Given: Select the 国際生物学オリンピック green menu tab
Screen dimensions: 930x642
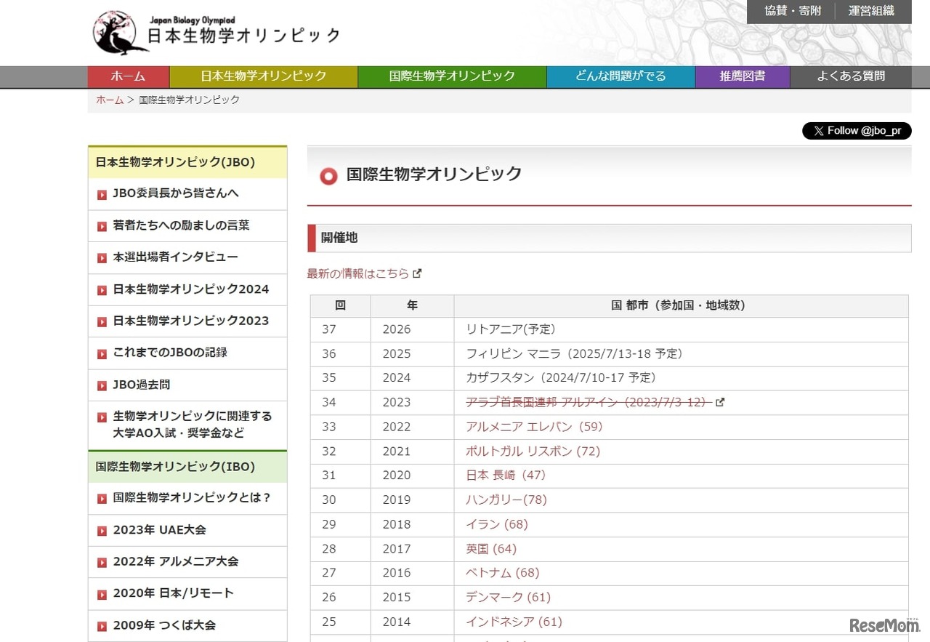Looking at the screenshot, I should coord(452,76).
